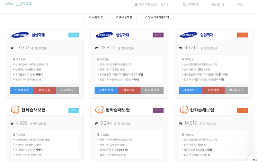Click 주요담보 table icon on Samsung 28,800 card

click(x=98, y=59)
